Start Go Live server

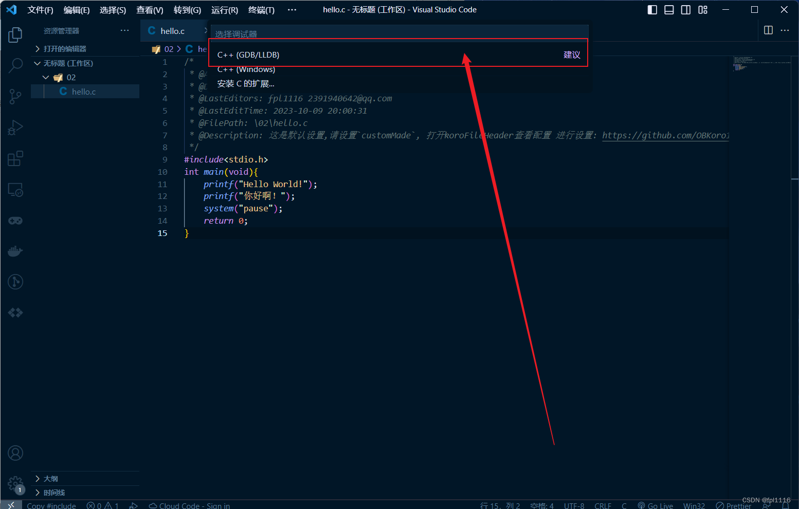click(x=655, y=506)
